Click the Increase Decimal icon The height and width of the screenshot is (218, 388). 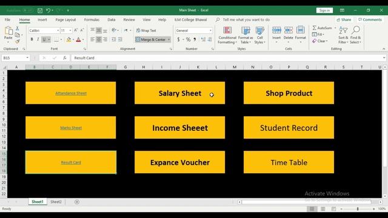[203, 39]
